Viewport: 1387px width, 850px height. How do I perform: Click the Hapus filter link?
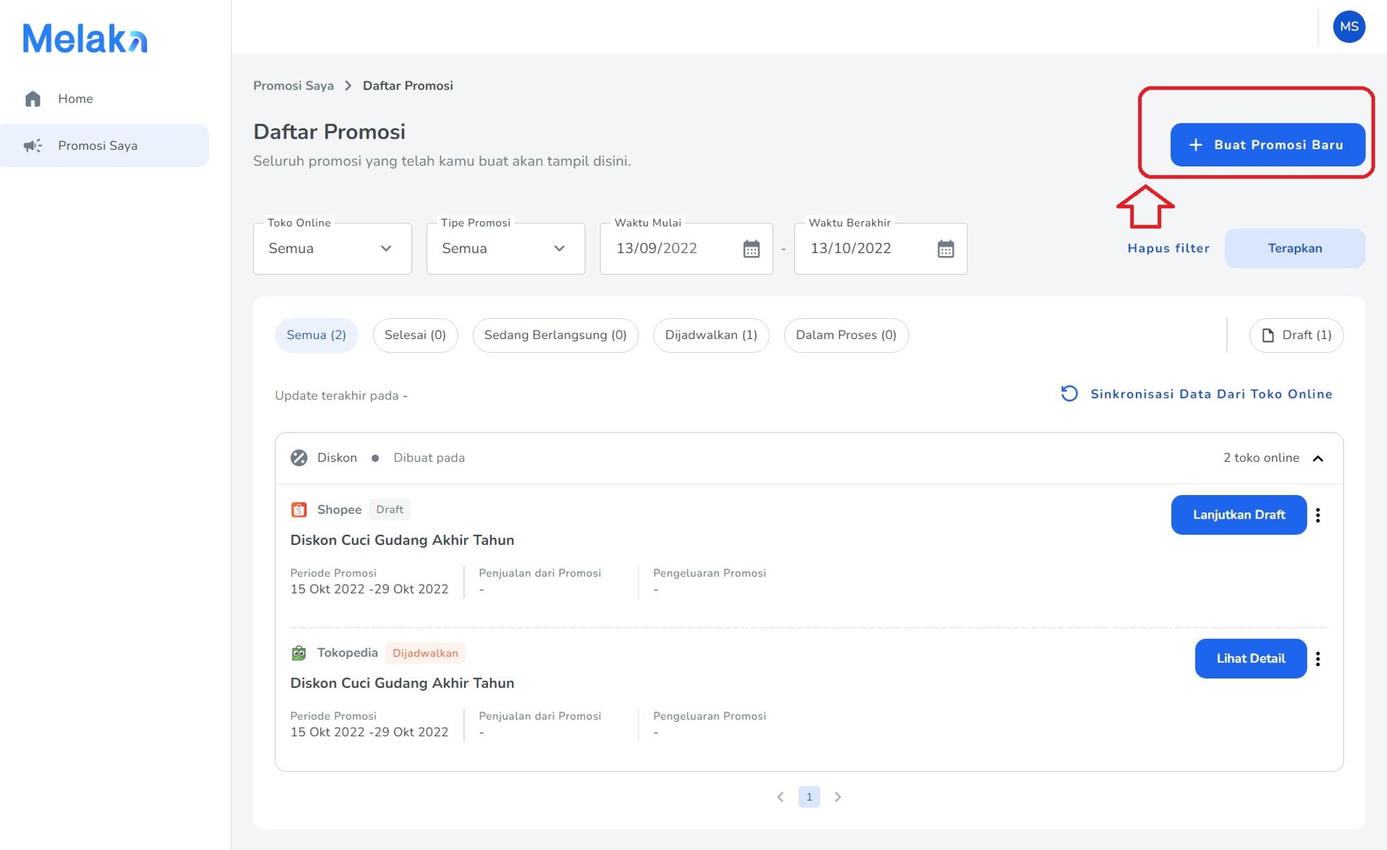pyautogui.click(x=1168, y=248)
